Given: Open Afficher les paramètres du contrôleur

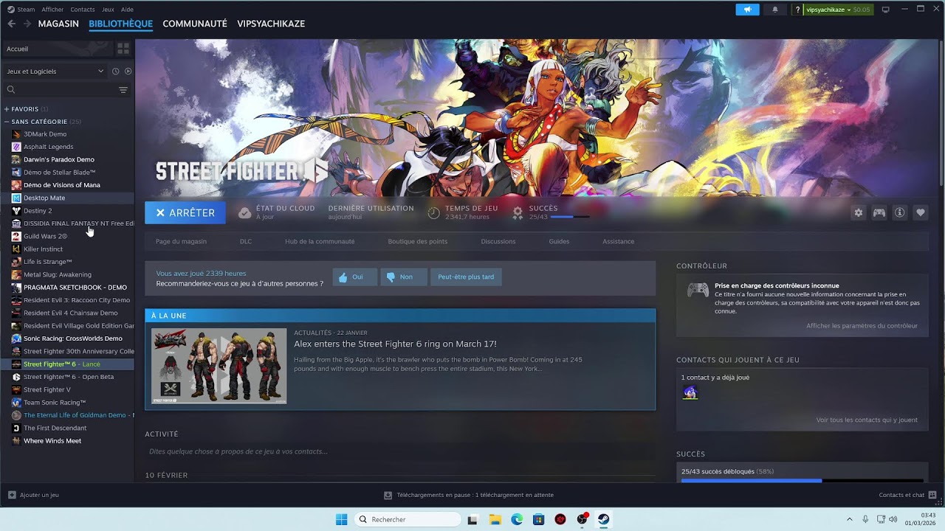Looking at the screenshot, I should point(862,326).
